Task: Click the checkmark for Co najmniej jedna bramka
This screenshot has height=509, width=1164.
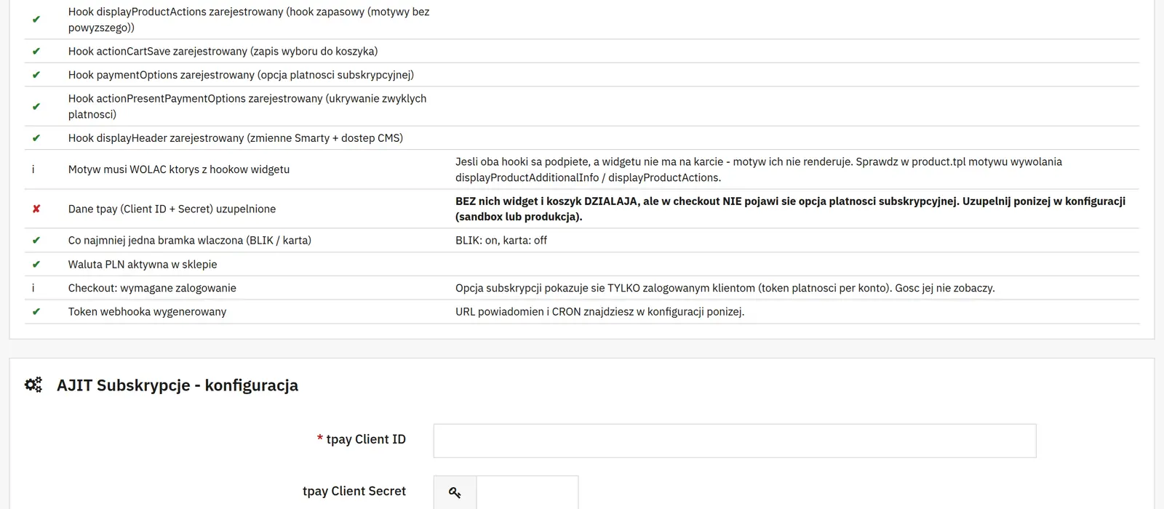Action: pyautogui.click(x=36, y=241)
